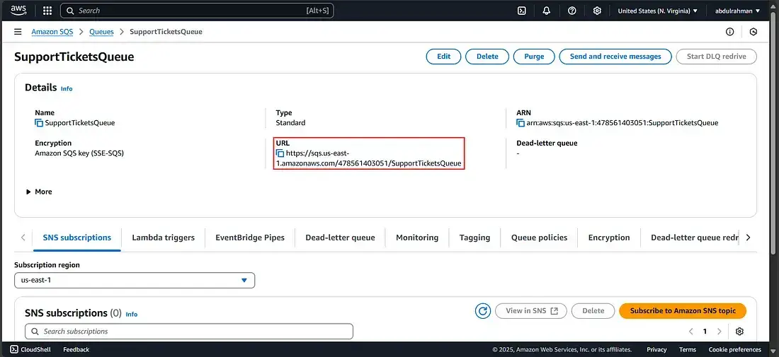Screen dimensions: 779x357
Task: Open the Queue policies tab
Action: (539, 238)
